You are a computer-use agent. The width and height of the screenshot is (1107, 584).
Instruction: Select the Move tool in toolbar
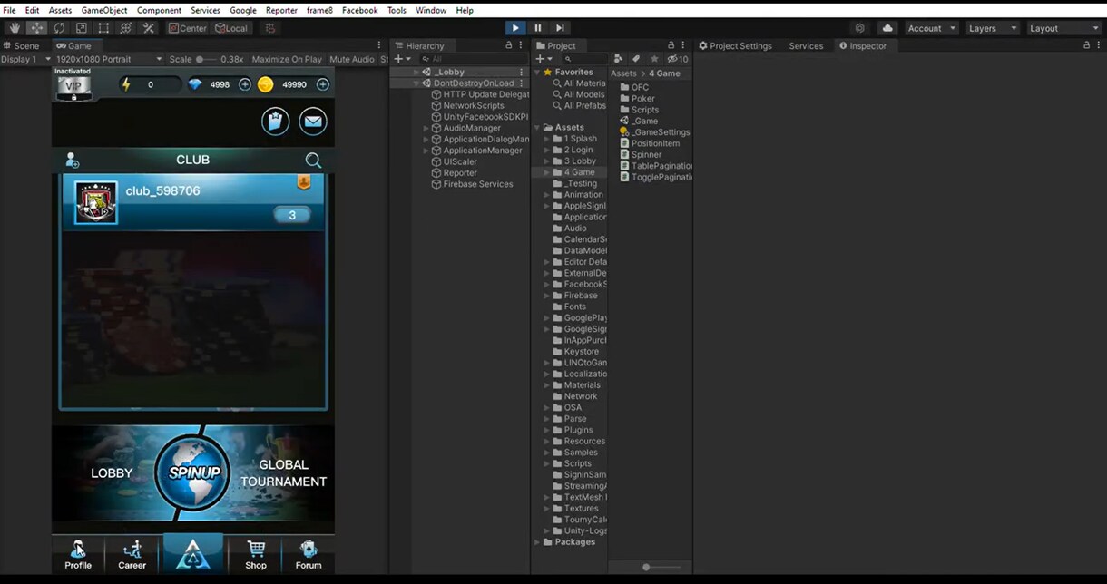pos(37,28)
